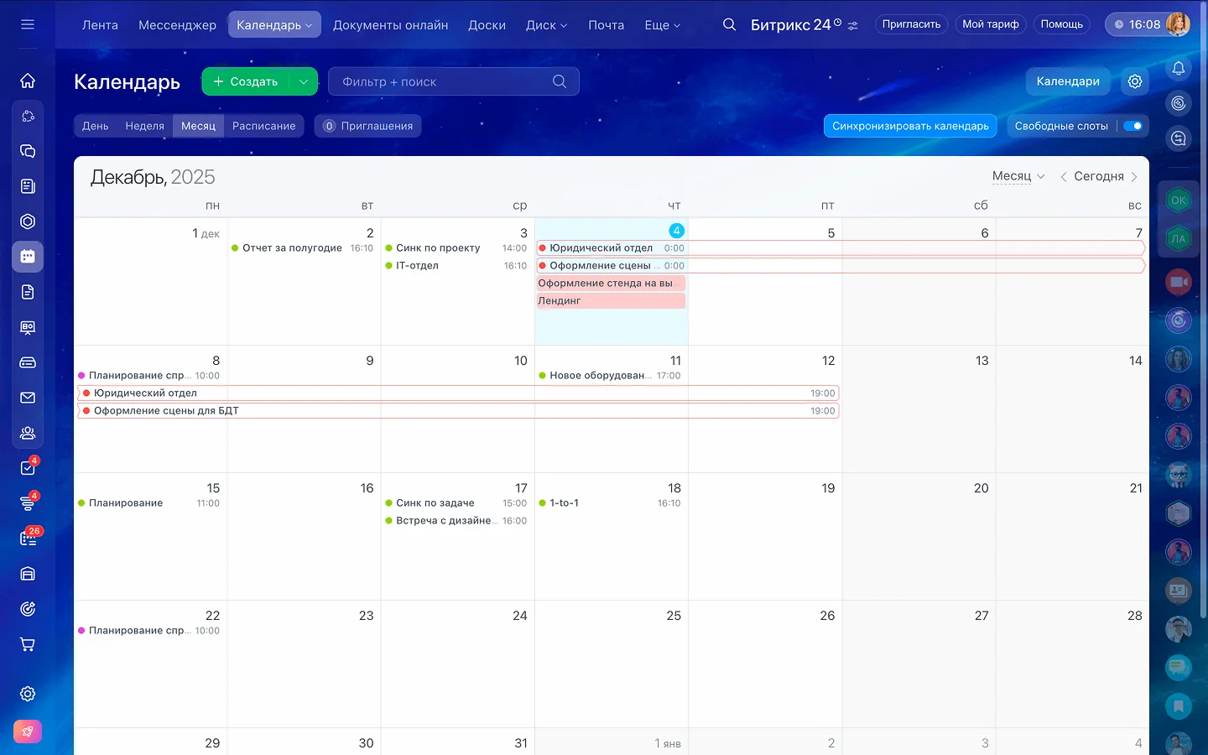
Task: Jump to Сегодня in the calendar
Action: pyautogui.click(x=1098, y=176)
